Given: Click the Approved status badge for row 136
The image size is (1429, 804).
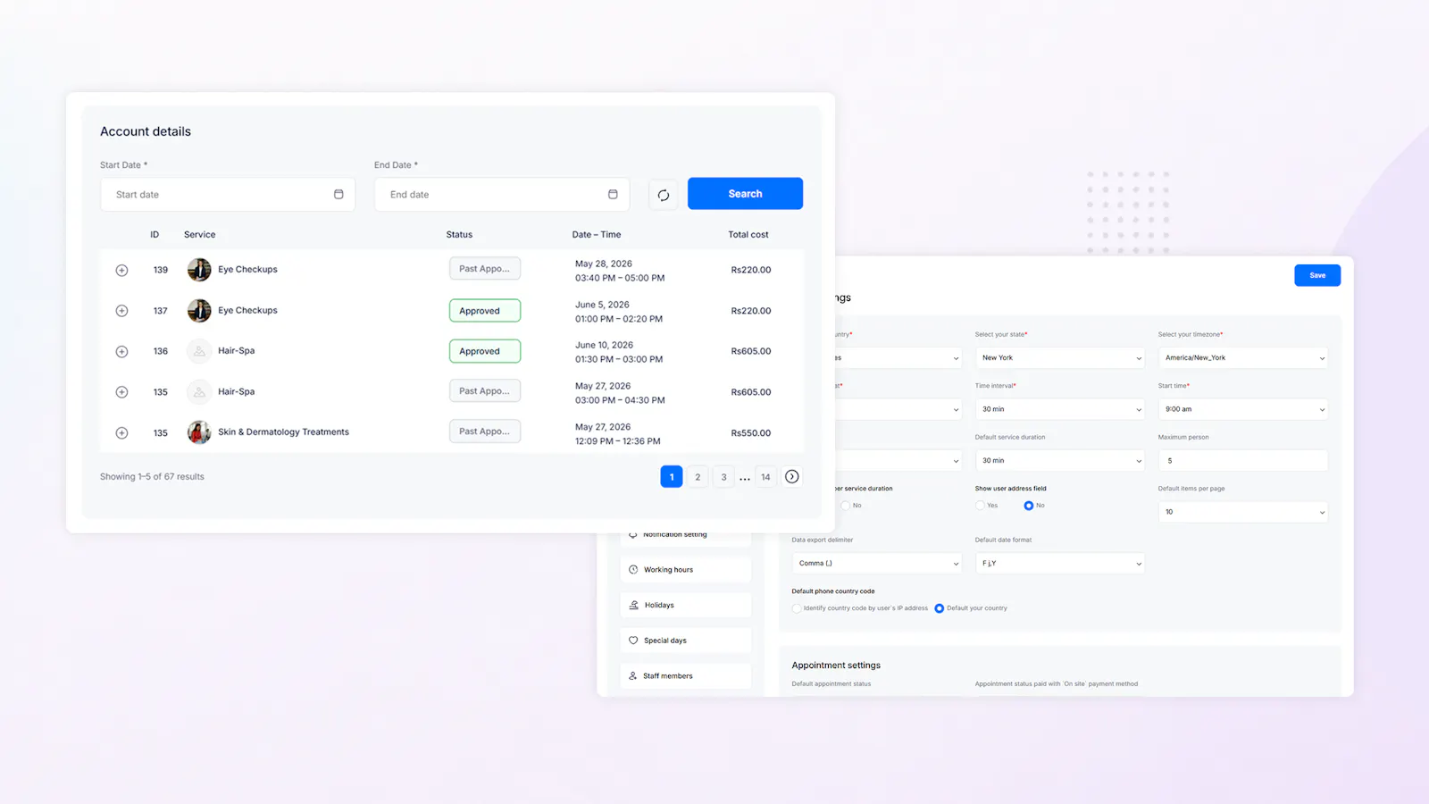Looking at the screenshot, I should point(485,351).
